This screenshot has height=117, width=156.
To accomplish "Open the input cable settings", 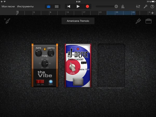I will click(x=8, y=21).
